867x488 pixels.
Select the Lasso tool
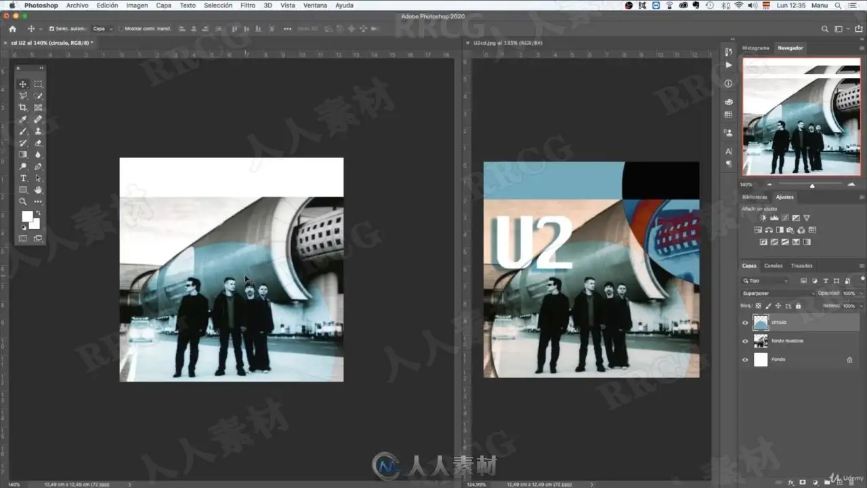pyautogui.click(x=23, y=96)
